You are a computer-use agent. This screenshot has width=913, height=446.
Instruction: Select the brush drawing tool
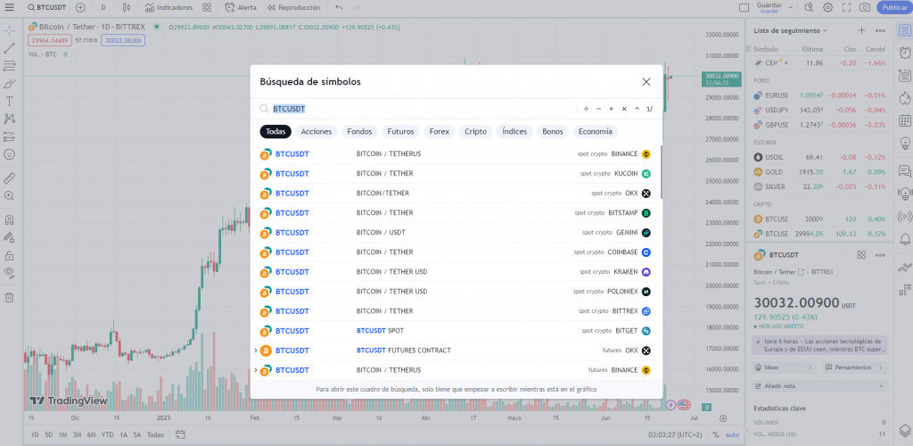[9, 83]
